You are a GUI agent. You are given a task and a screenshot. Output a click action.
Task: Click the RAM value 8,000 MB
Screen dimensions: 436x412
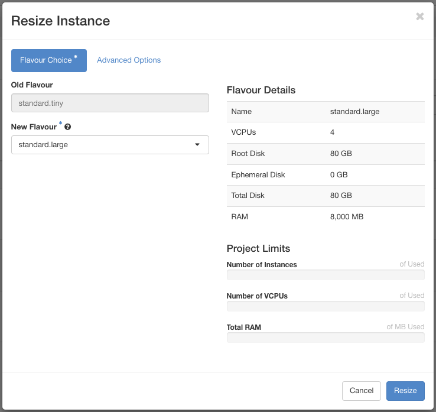[x=347, y=217]
